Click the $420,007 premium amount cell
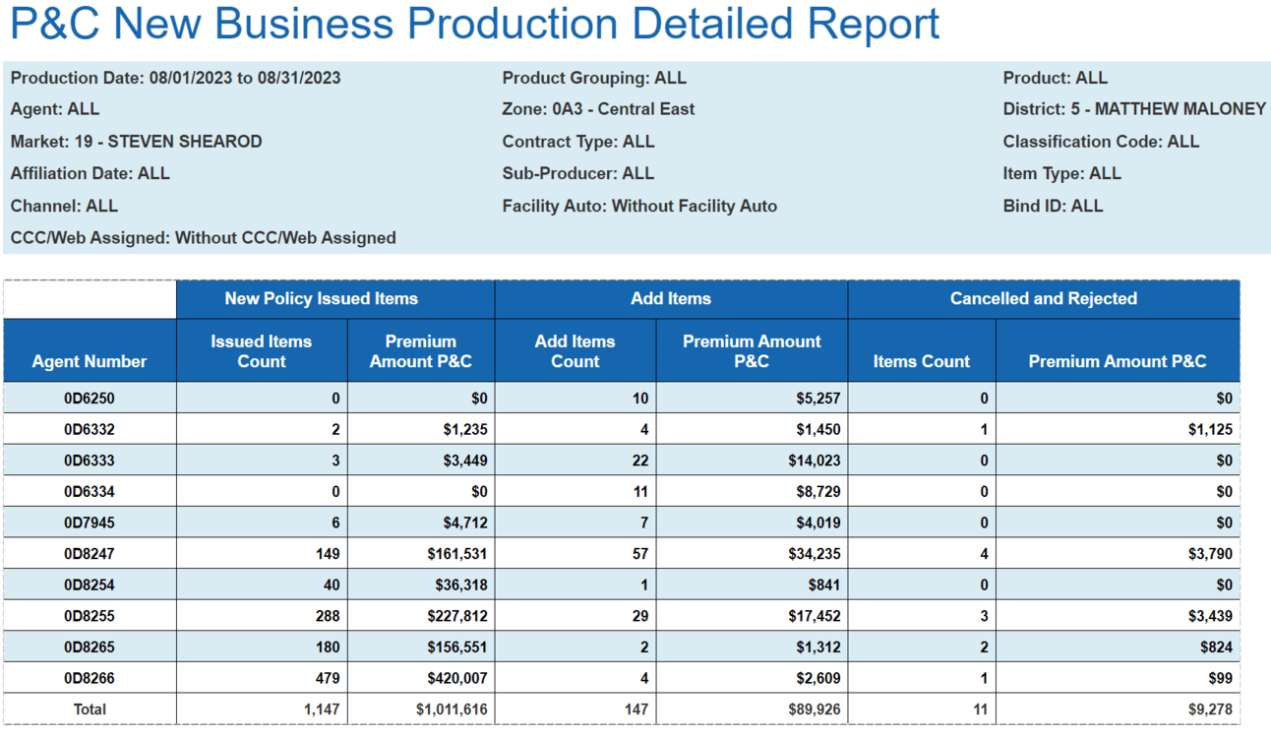The width and height of the screenshot is (1271, 739). pyautogui.click(x=457, y=678)
